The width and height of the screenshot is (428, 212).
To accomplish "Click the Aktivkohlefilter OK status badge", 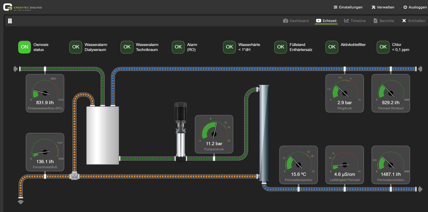I will click(x=332, y=47).
